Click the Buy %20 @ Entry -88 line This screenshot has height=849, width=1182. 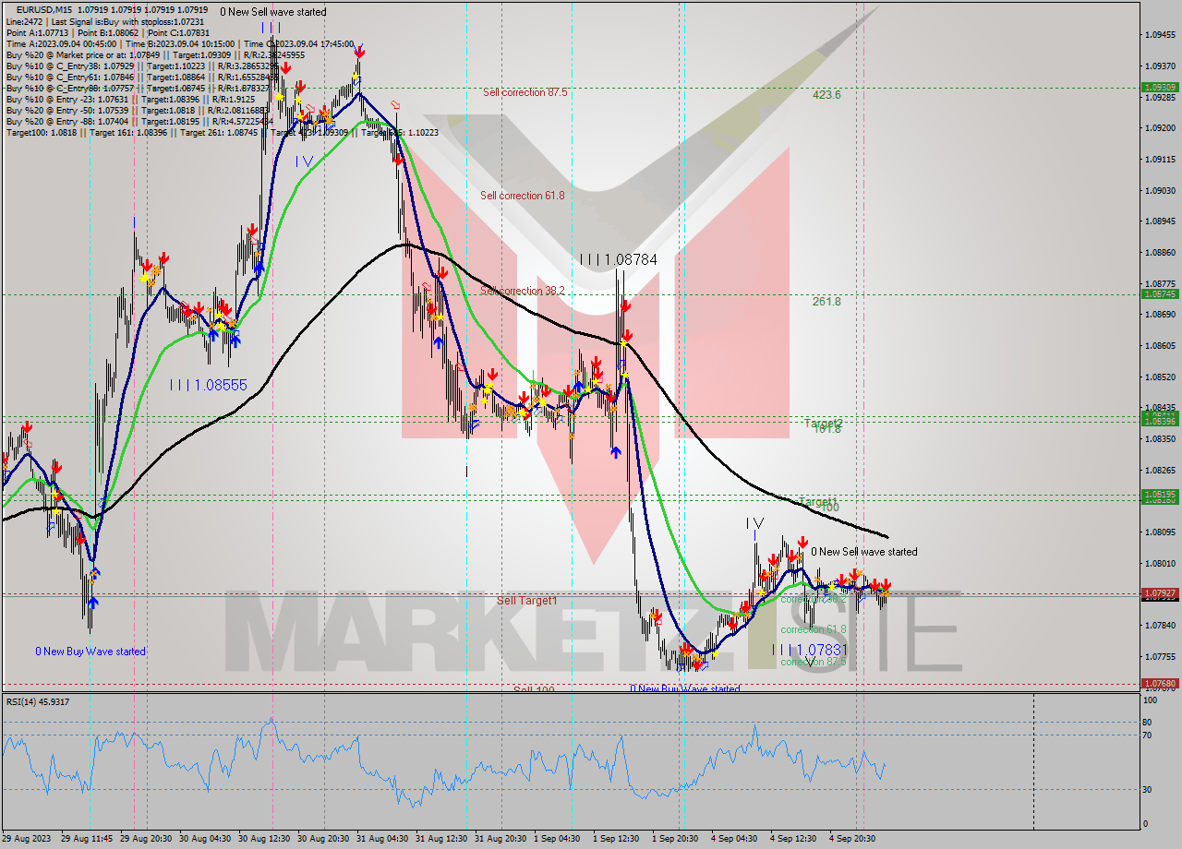139,121
